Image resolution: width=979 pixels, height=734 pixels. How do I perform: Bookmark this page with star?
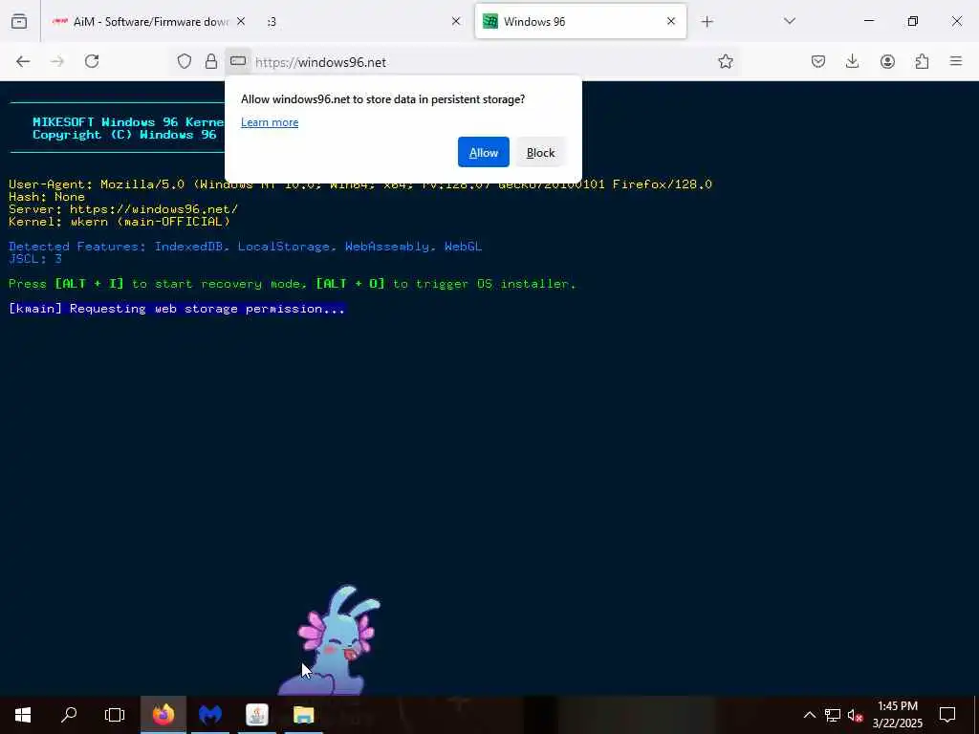pos(725,61)
